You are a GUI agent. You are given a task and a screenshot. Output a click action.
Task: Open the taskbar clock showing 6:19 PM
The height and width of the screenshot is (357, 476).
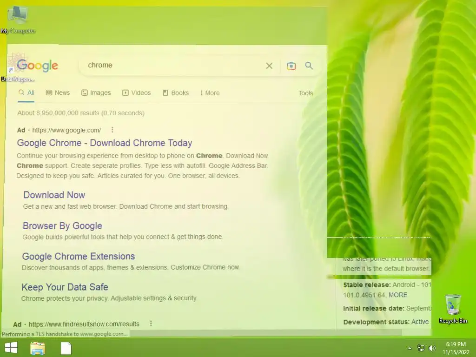click(x=456, y=348)
